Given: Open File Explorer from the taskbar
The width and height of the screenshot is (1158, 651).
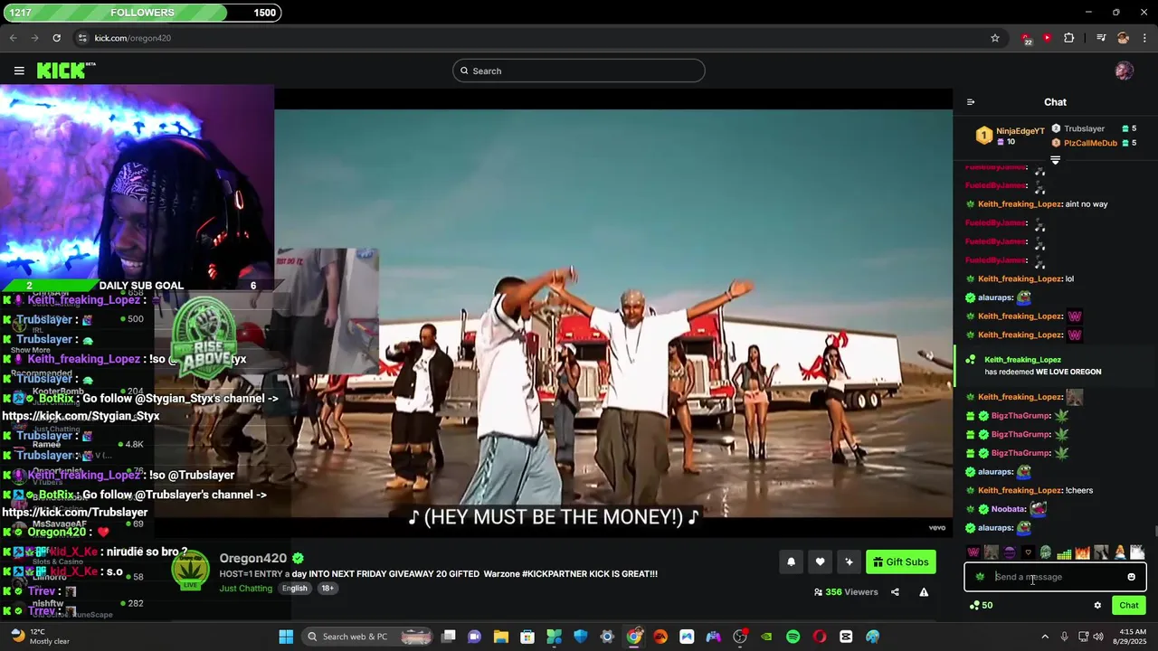Looking at the screenshot, I should pos(501,637).
